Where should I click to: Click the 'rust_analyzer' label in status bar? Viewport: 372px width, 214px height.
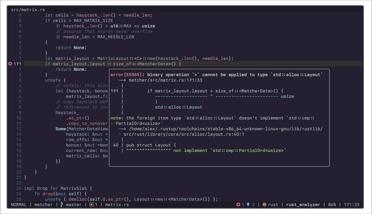click(x=303, y=205)
